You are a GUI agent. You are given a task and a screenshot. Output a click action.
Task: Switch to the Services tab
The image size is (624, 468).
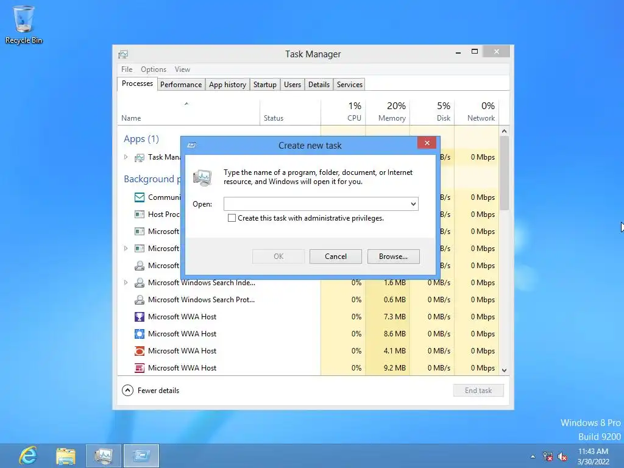(349, 84)
